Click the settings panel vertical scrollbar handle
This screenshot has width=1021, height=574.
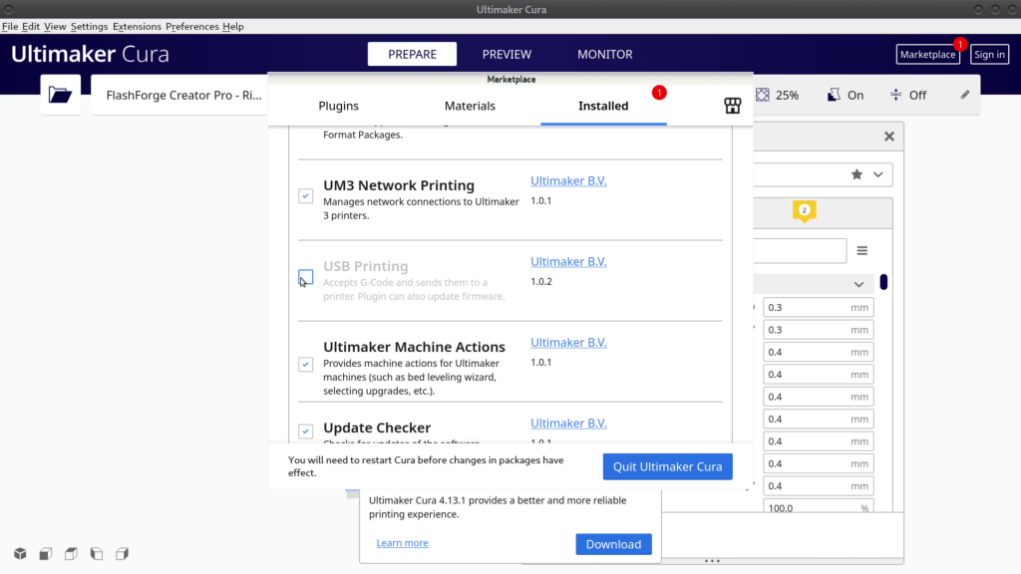883,282
